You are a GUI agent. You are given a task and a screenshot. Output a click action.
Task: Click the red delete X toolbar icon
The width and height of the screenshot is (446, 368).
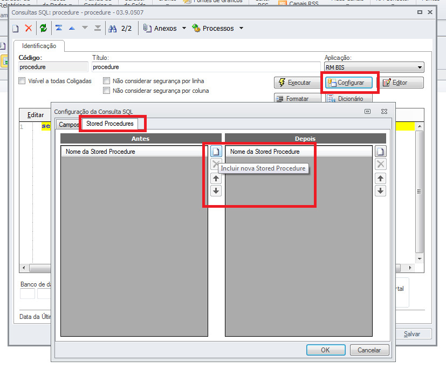[29, 28]
